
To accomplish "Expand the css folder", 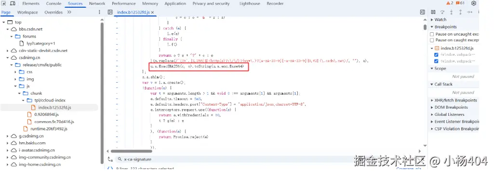I will 15,72.
